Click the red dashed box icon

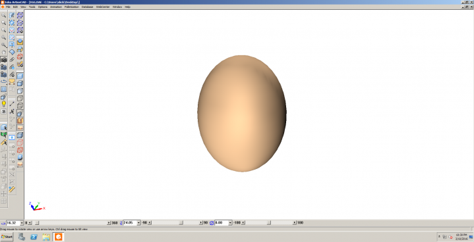(x=20, y=57)
